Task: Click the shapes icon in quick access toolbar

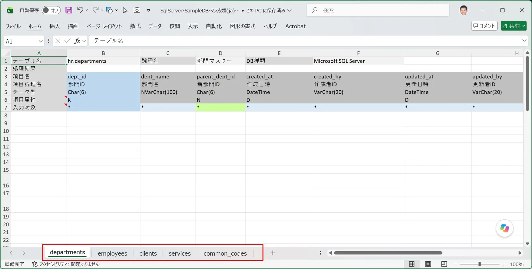Action: pos(109,10)
